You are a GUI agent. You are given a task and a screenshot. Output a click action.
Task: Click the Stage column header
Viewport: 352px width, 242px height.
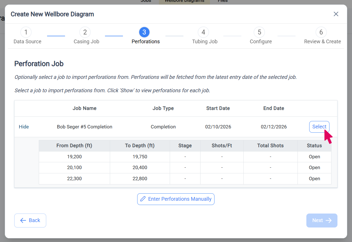click(x=185, y=145)
